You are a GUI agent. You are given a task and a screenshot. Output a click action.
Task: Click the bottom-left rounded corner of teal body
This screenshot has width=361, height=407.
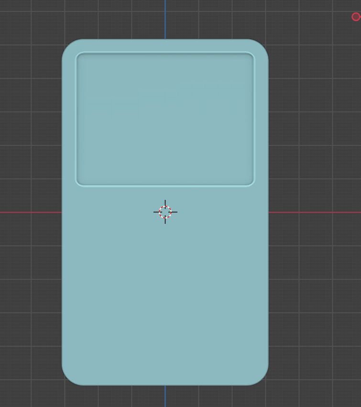pos(69,378)
